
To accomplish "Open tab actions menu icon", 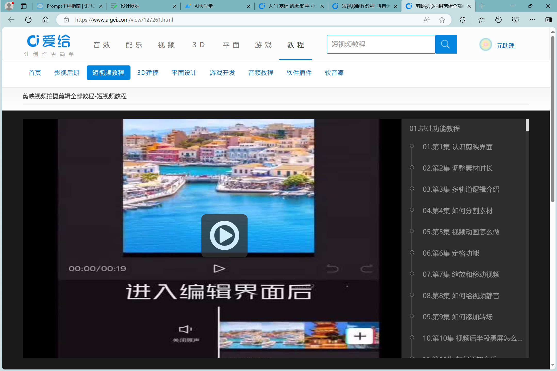I will click(24, 6).
